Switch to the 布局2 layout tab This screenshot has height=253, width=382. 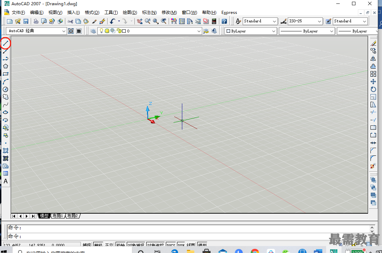pos(73,216)
